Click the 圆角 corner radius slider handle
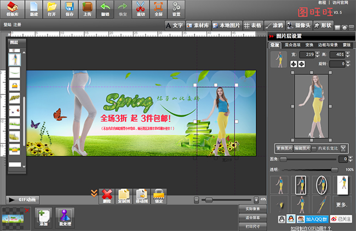Image resolution: width=356 pixels, height=231 pixels. pyautogui.click(x=283, y=159)
